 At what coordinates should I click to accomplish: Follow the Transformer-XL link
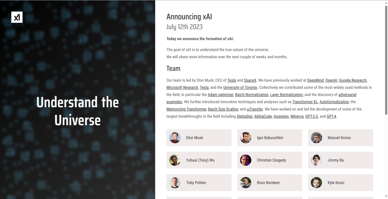click(x=305, y=102)
